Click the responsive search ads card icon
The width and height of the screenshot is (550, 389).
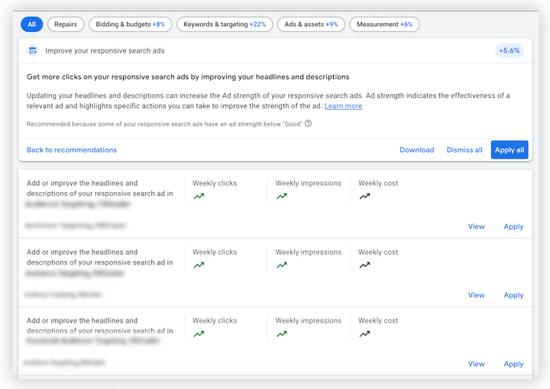pyautogui.click(x=33, y=51)
